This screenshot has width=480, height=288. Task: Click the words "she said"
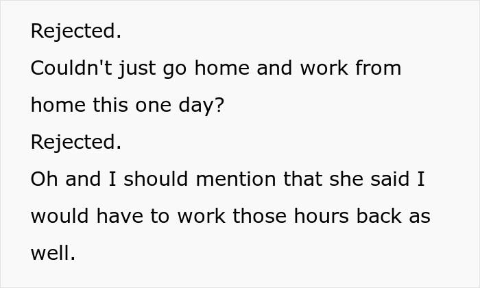(x=369, y=179)
